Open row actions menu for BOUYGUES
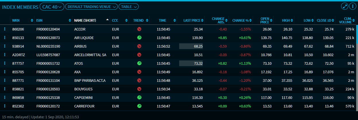The height and width of the screenshot is (120, 358). point(5,89)
